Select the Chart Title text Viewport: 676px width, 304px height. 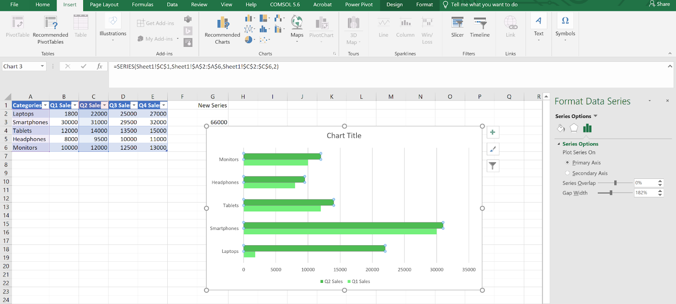(344, 136)
